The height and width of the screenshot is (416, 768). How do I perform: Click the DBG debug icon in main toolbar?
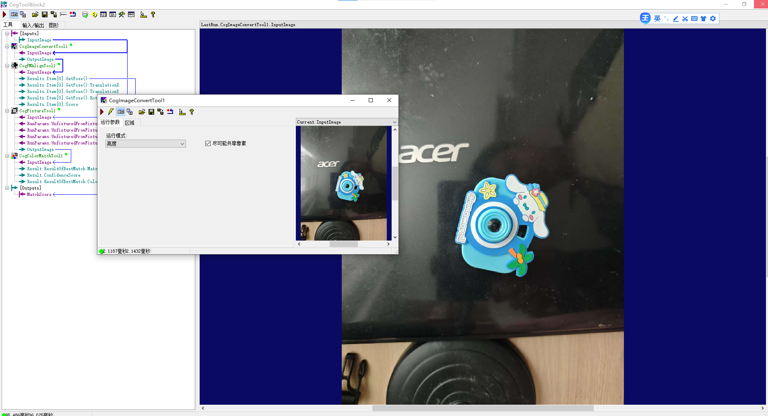click(131, 14)
